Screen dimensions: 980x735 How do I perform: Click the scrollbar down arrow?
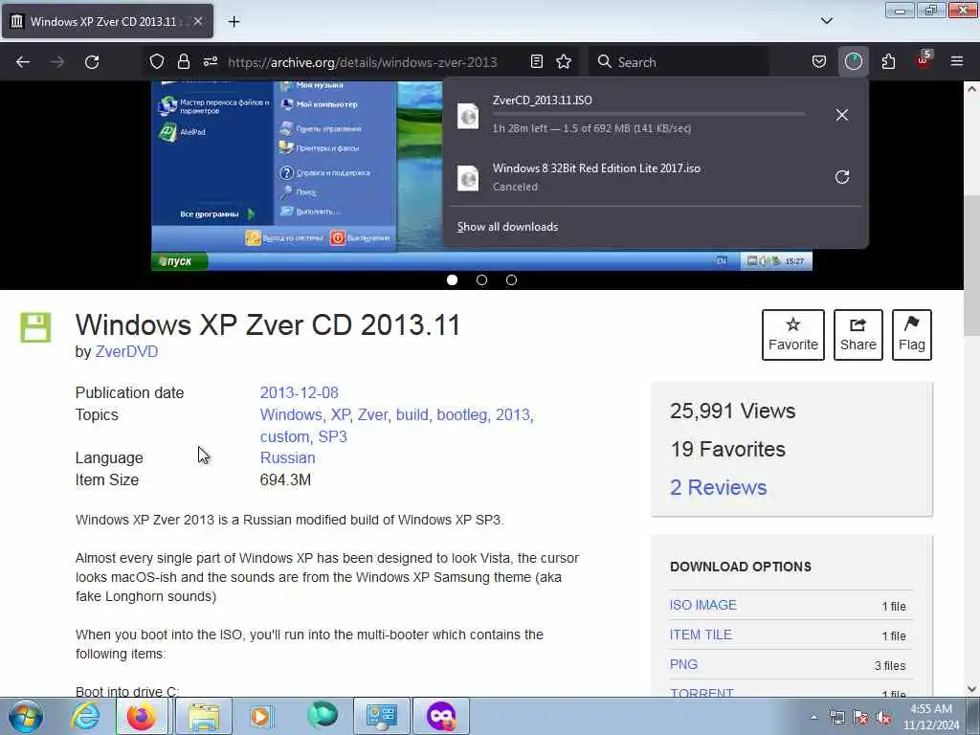[x=972, y=689]
